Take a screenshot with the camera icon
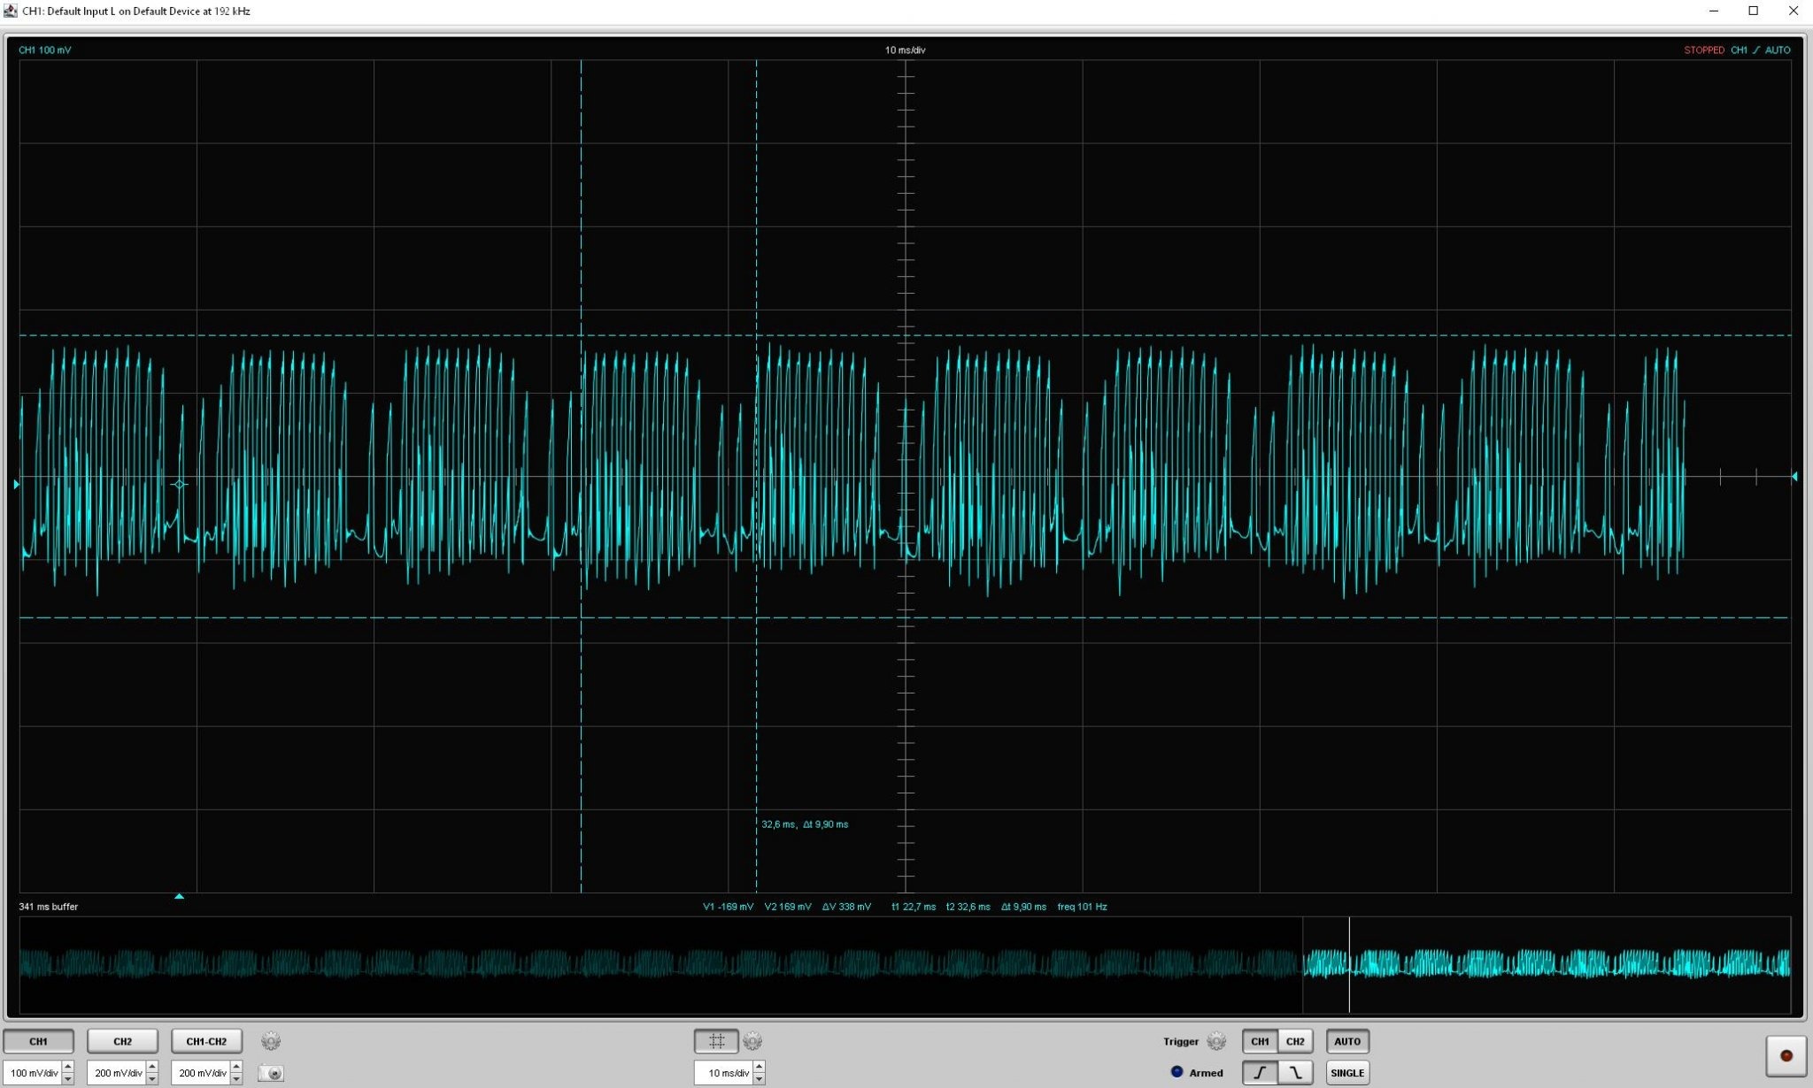Image resolution: width=1813 pixels, height=1088 pixels. [271, 1073]
